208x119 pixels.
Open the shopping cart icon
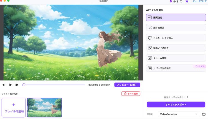[x=187, y=1]
